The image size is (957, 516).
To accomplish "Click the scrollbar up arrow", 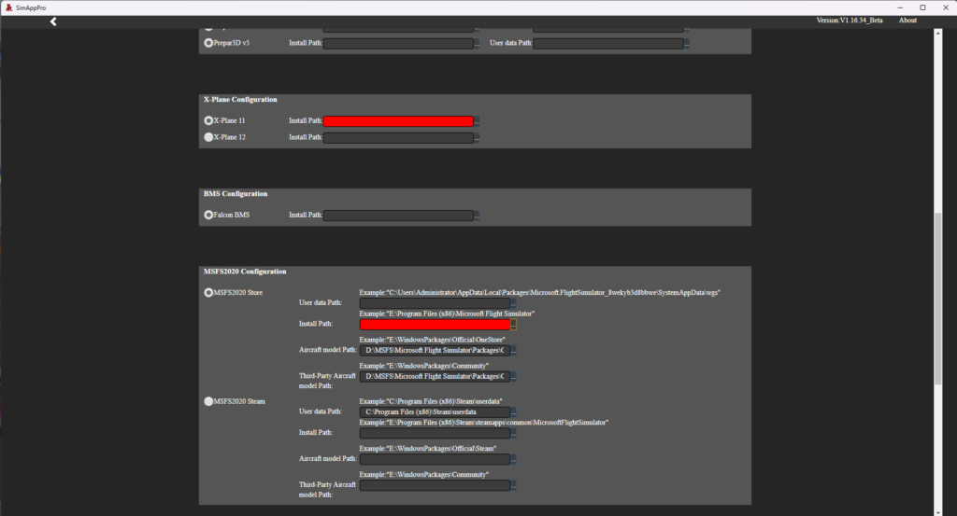I will coord(938,33).
